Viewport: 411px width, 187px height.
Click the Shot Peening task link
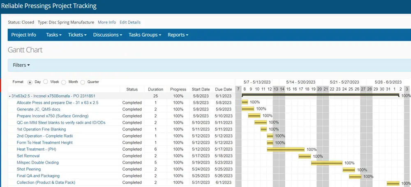tap(29, 169)
